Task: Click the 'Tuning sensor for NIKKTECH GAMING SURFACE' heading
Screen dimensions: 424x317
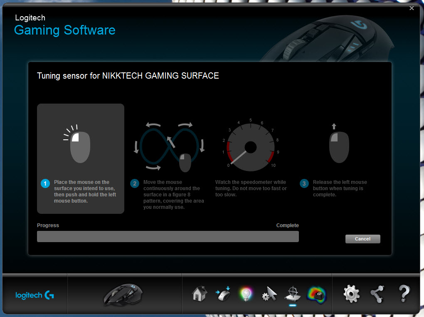Action: (128, 76)
